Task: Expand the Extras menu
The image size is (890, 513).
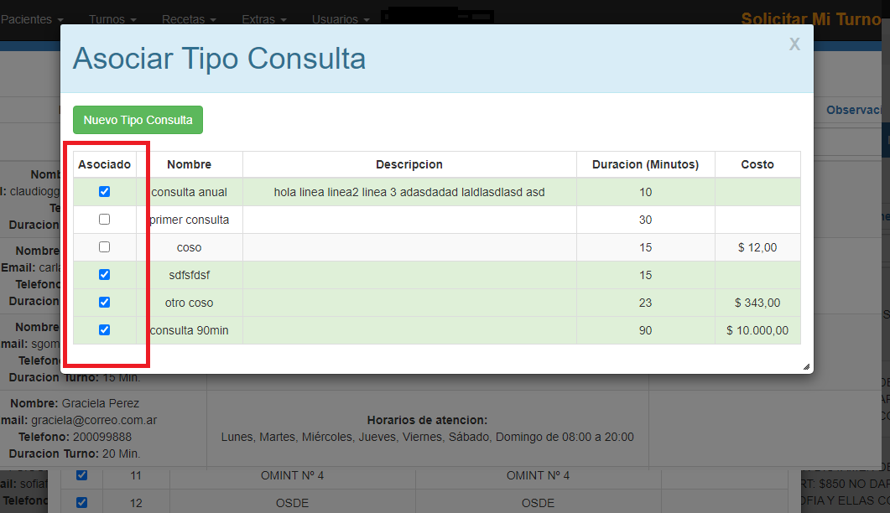Action: point(263,18)
